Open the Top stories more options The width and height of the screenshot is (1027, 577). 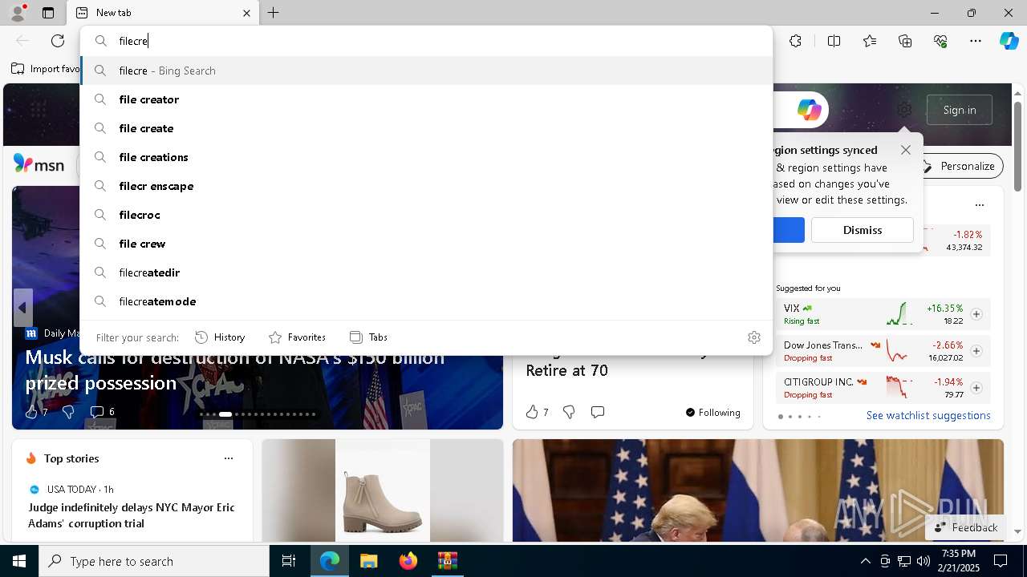point(229,458)
